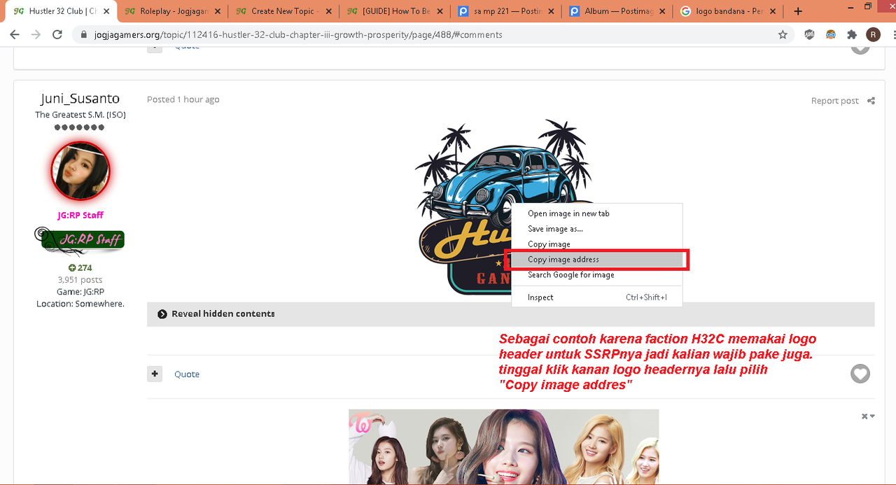Close the Roleplay - Jogjagamers tab

click(x=218, y=11)
